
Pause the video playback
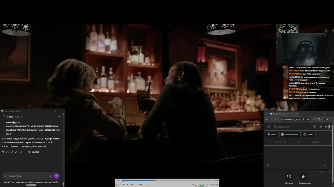(x=117, y=185)
